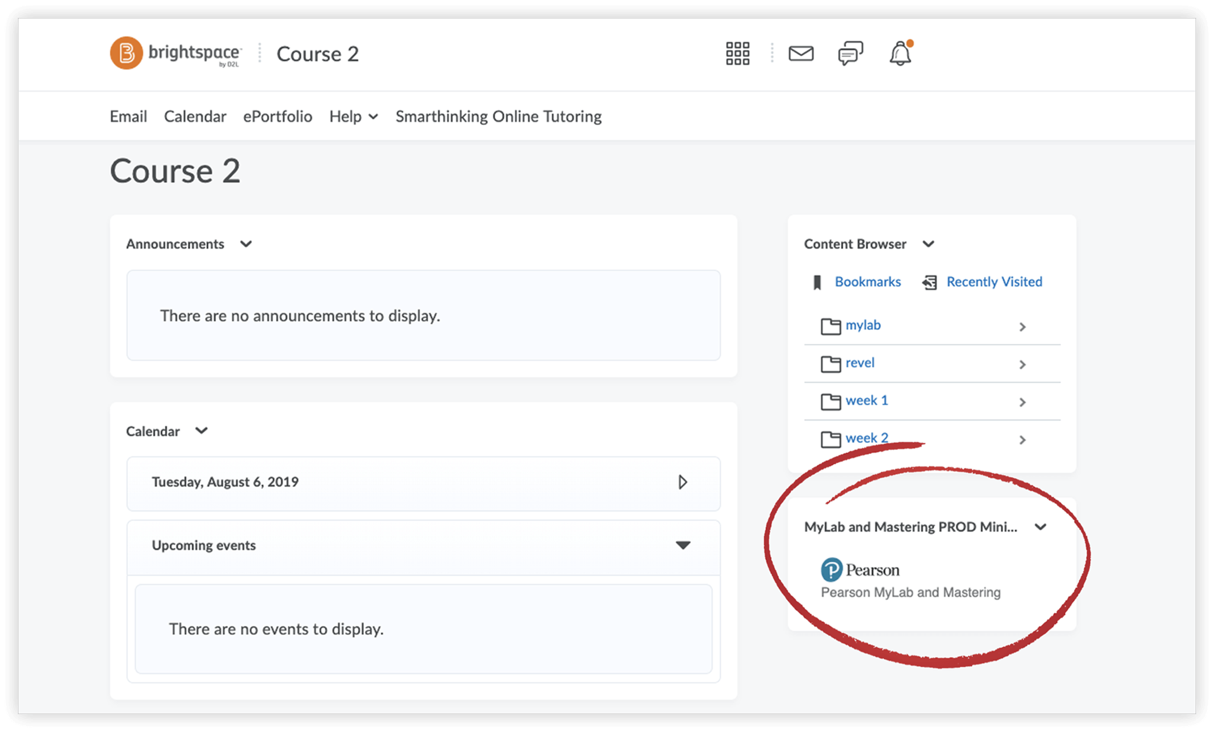Open the Help menu dropdown

[353, 117]
